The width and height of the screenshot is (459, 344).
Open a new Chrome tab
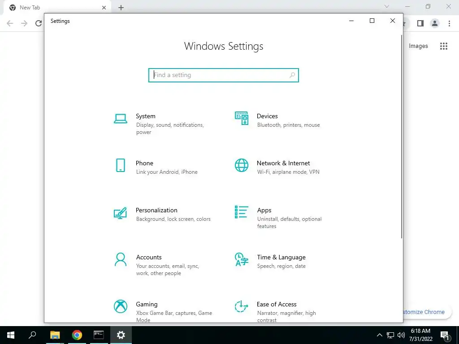tap(121, 8)
